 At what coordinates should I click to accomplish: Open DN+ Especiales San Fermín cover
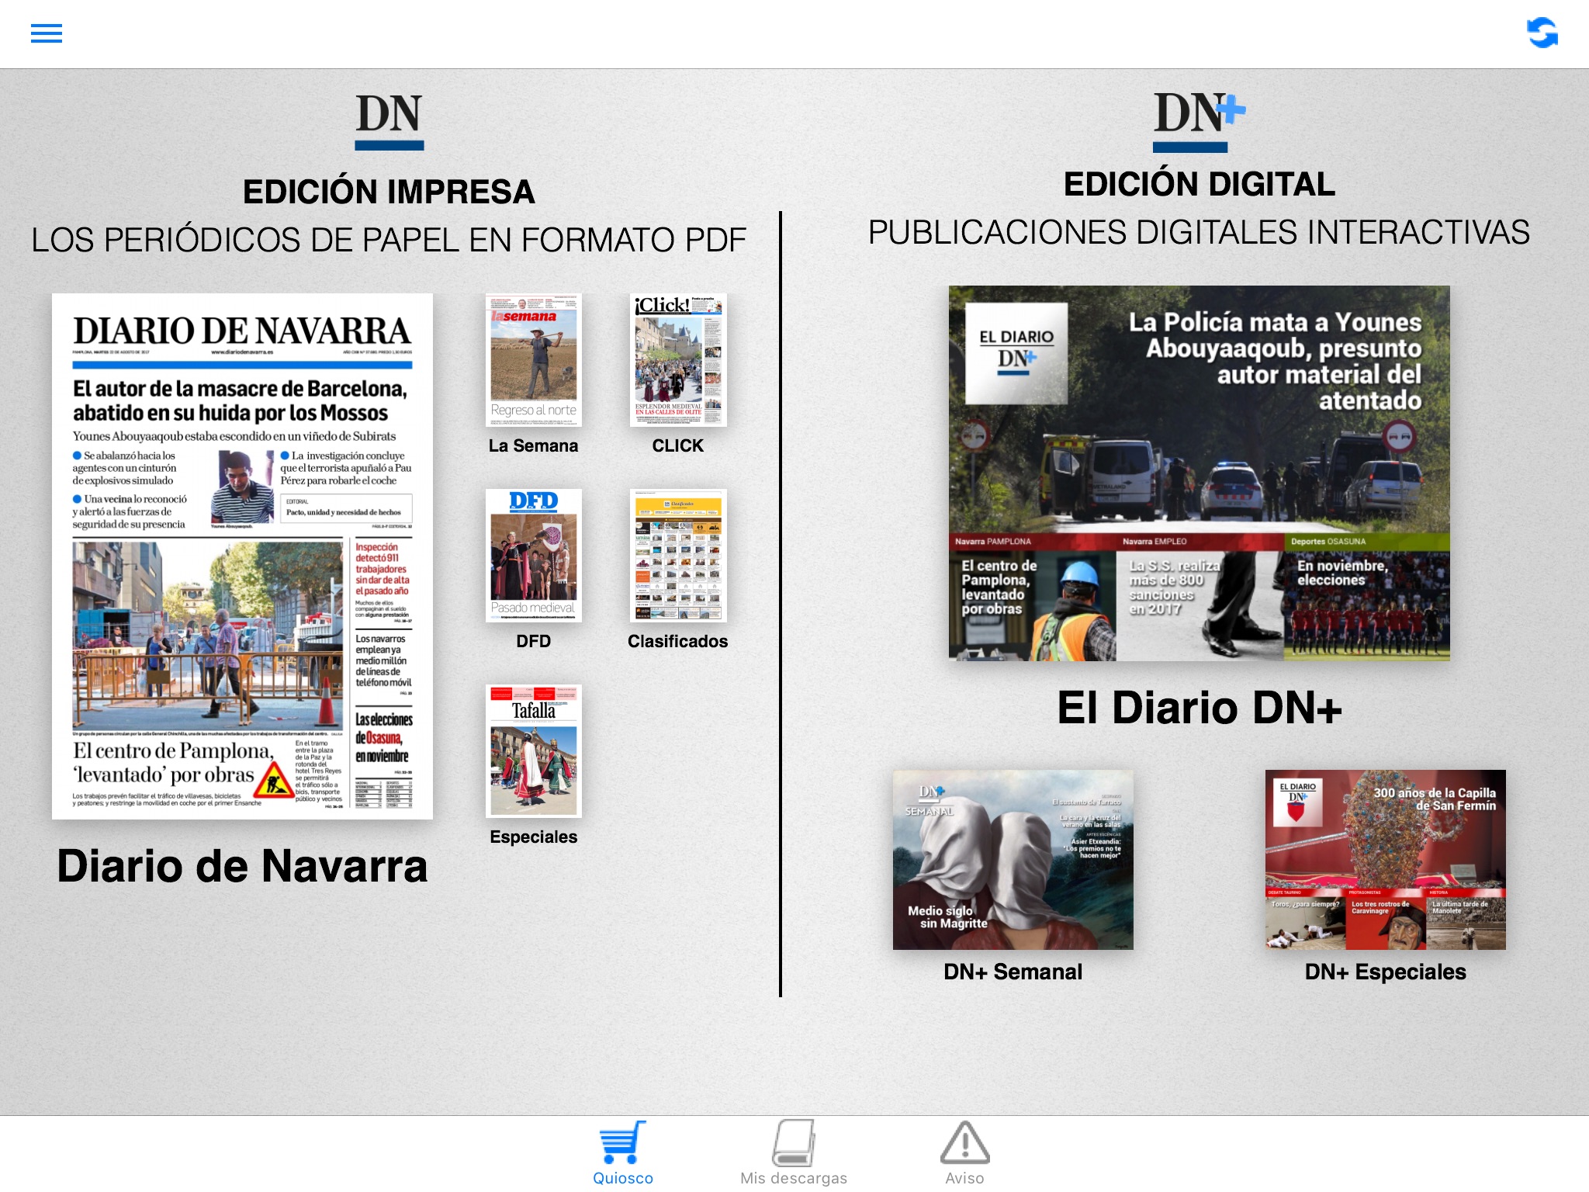[1385, 860]
